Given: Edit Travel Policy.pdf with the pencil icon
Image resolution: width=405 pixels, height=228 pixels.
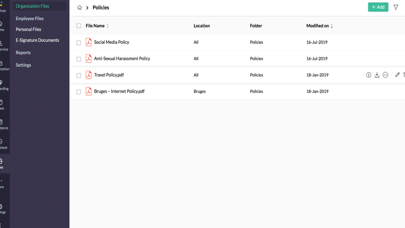Looking at the screenshot, I should (397, 75).
